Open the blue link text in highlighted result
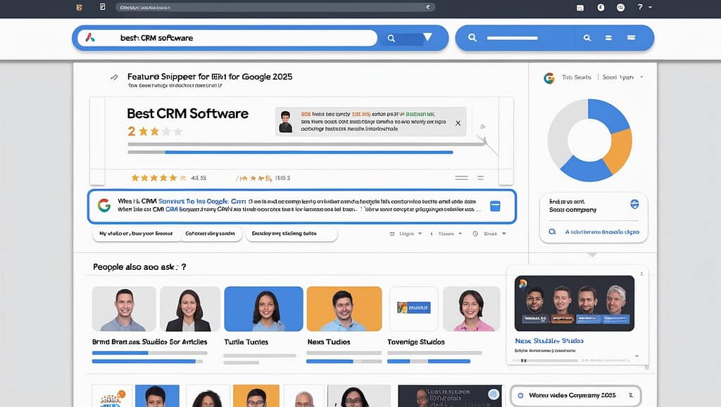The height and width of the screenshot is (407, 721). [x=202, y=201]
